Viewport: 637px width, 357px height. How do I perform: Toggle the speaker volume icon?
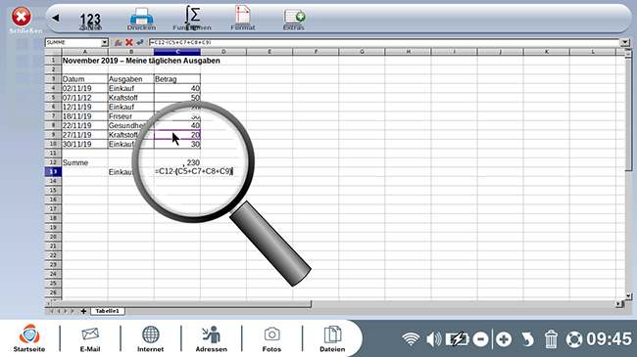(434, 339)
